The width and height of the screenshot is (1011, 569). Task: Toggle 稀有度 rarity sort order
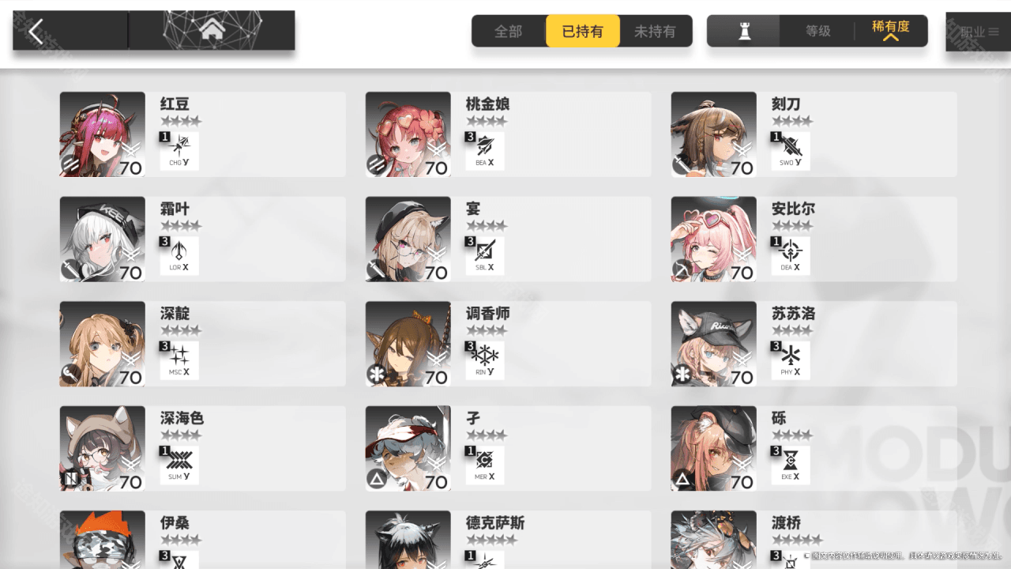tap(891, 31)
